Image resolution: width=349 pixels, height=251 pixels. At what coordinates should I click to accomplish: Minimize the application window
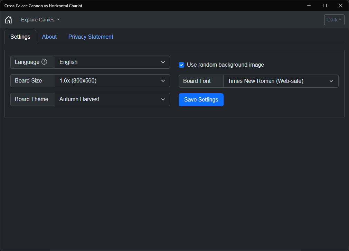point(309,6)
